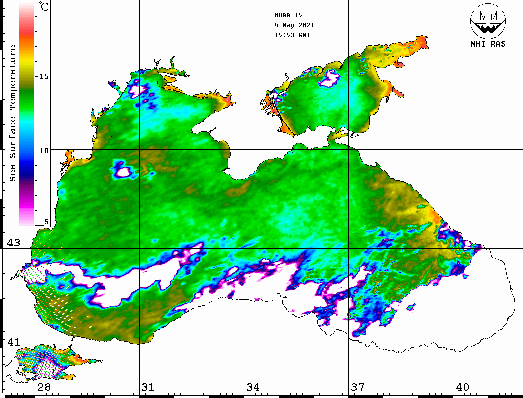523x398 pixels.
Task: Click longitude label '31'
Action: (148, 387)
